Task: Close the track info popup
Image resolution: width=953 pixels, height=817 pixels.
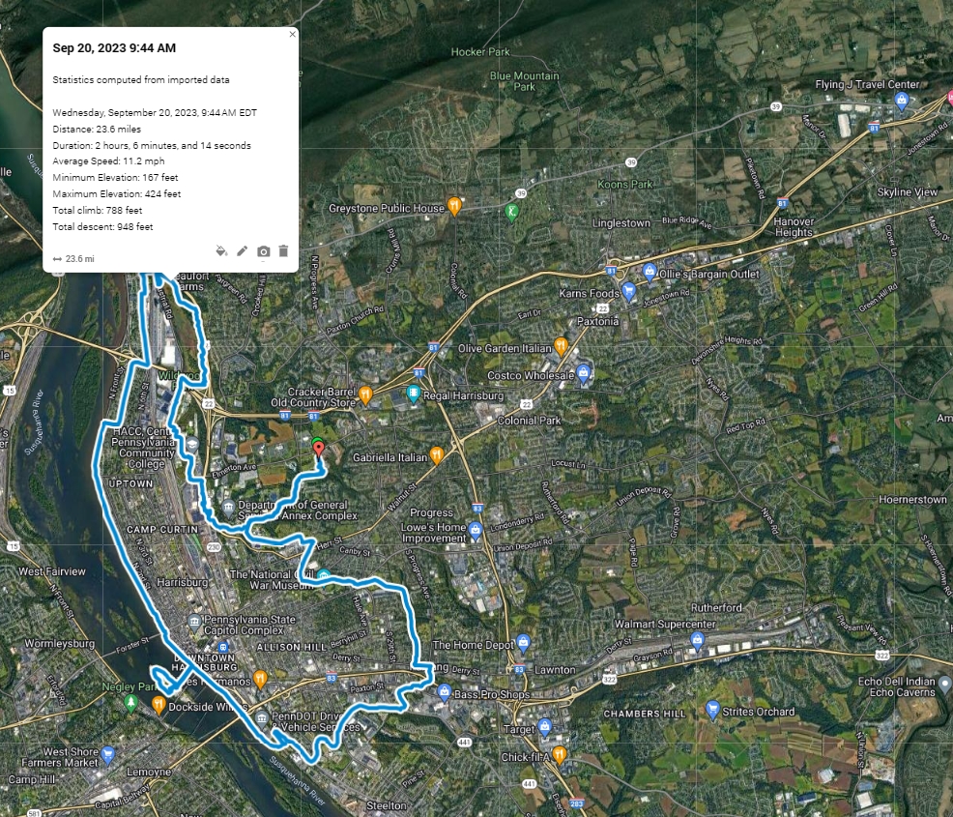Action: coord(293,34)
